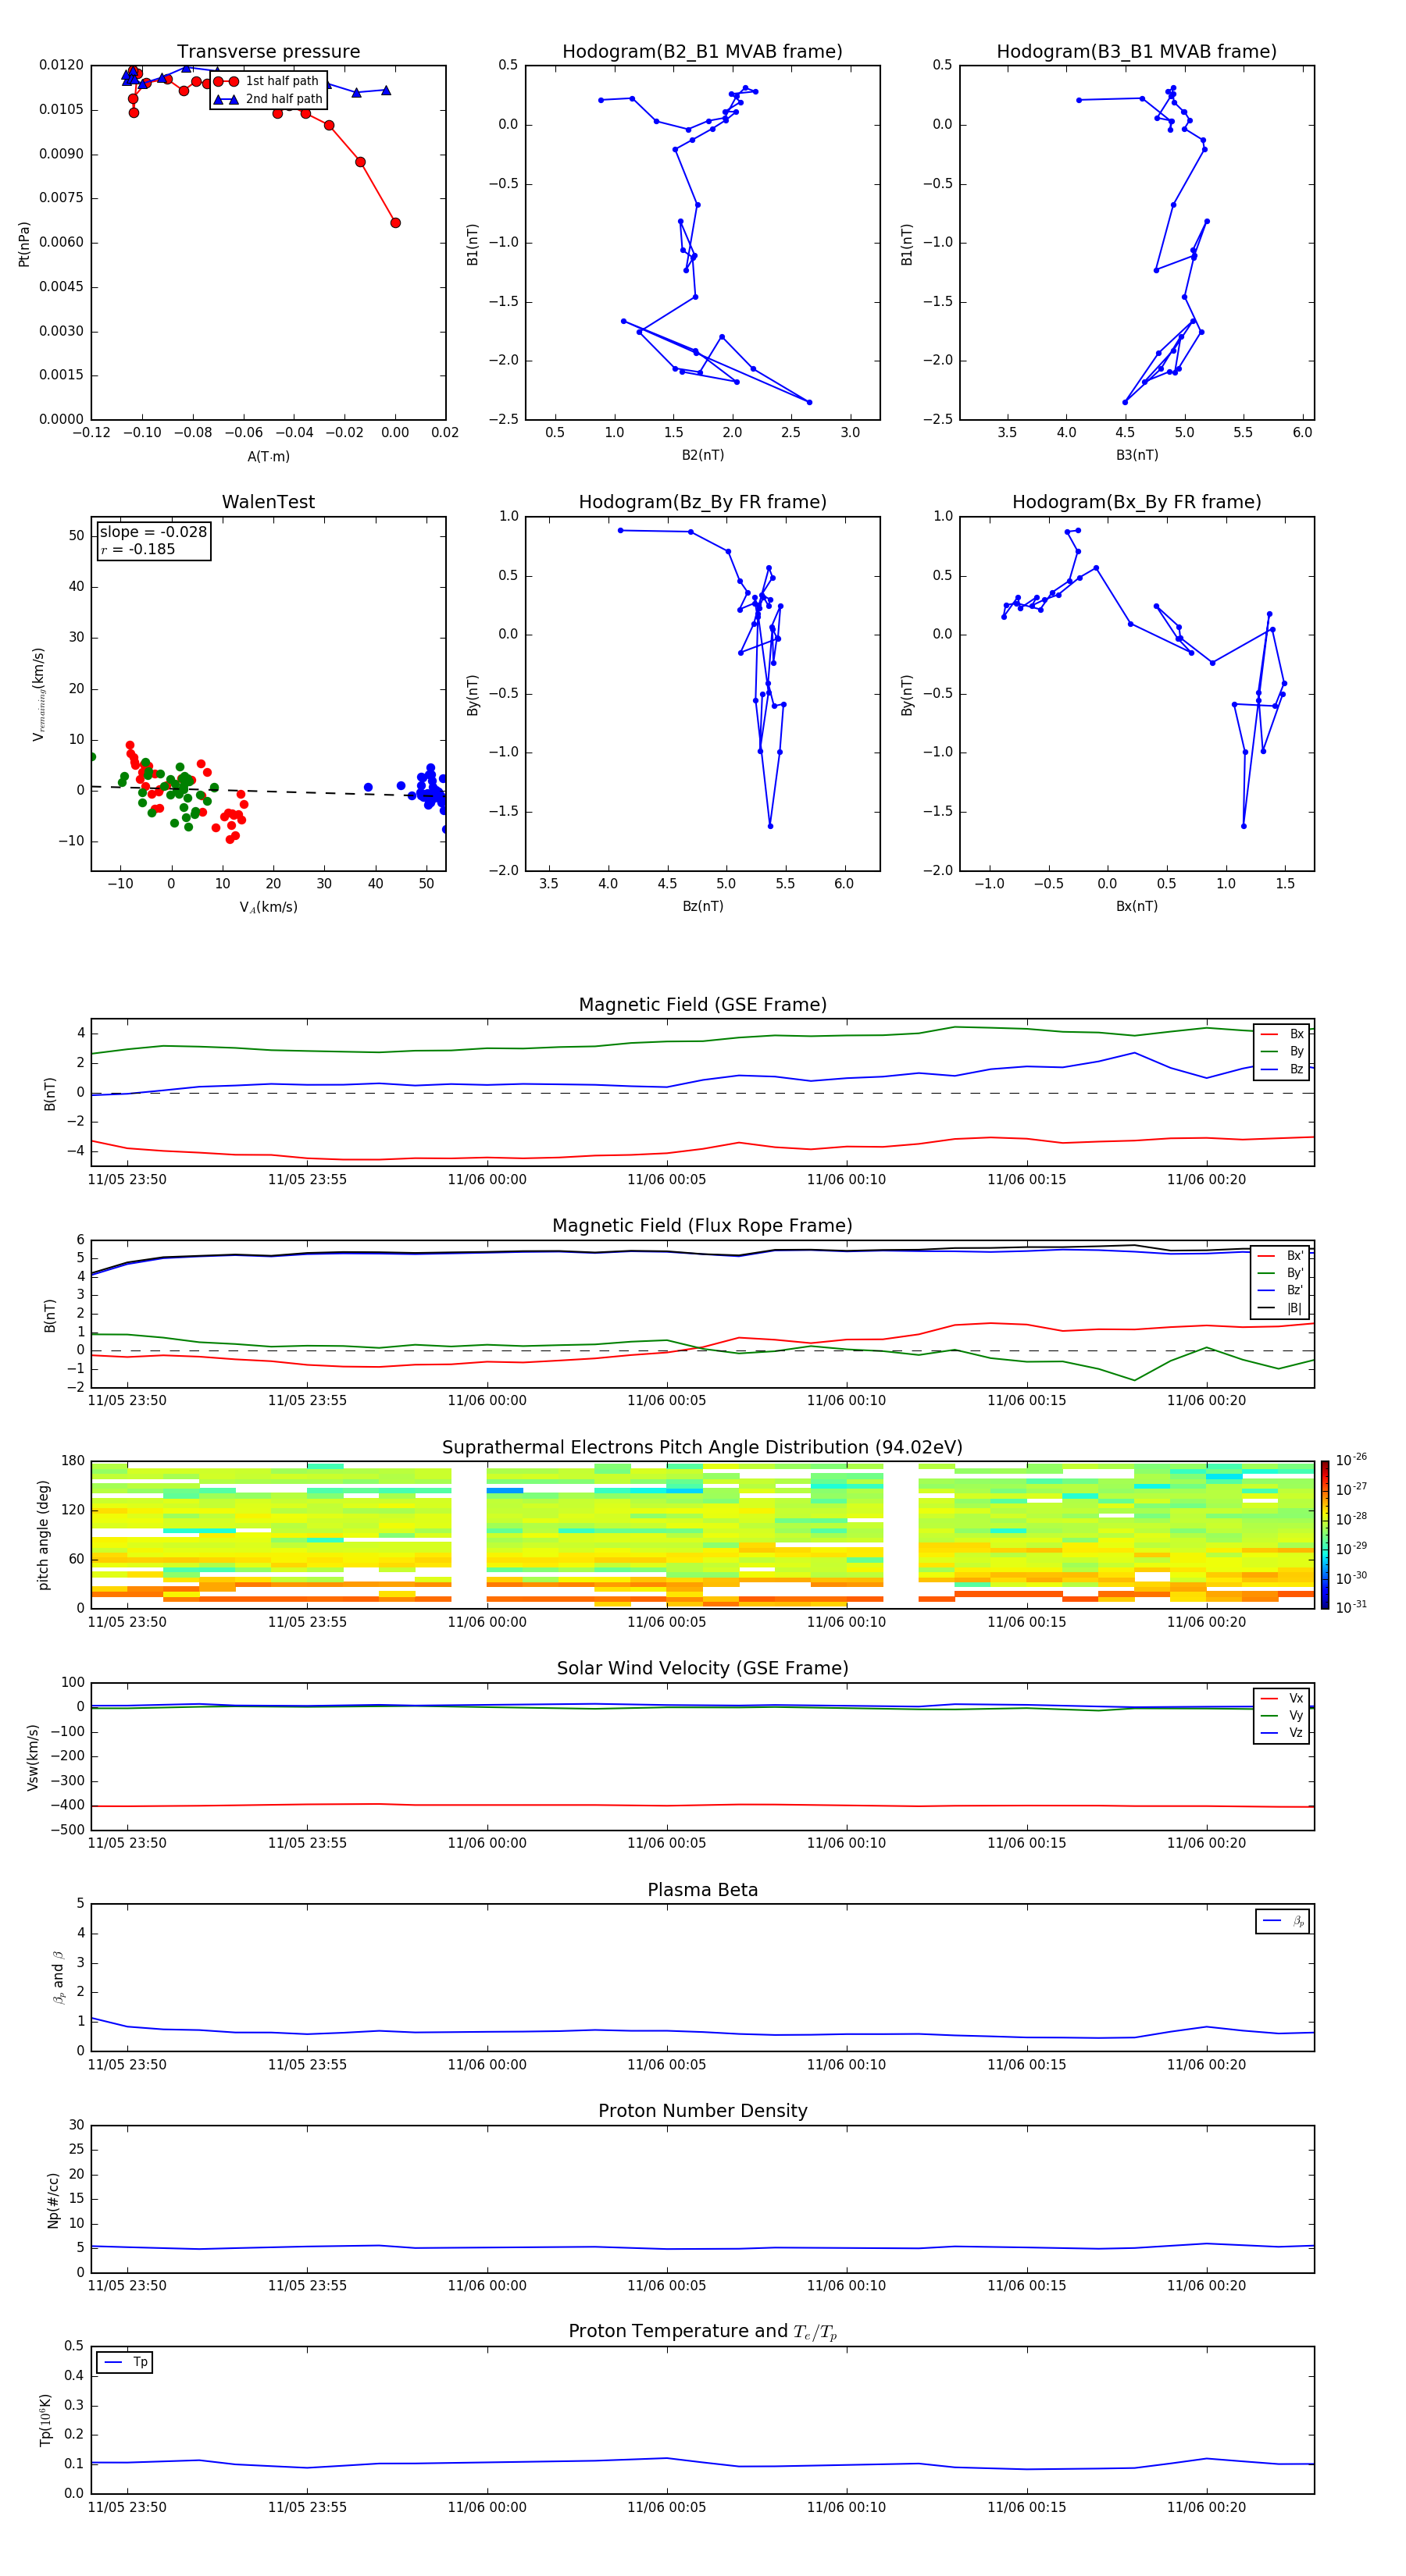1406x2576 pixels.
Task: Click the 'Hodogram(Bz_By FR frame)' title
Action: (702, 502)
